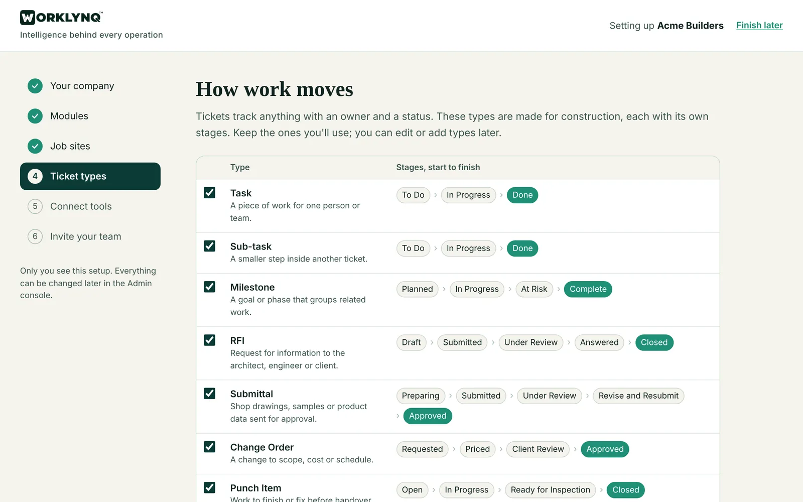Uncheck the Milestone ticket type
The image size is (803, 502).
coord(210,287)
